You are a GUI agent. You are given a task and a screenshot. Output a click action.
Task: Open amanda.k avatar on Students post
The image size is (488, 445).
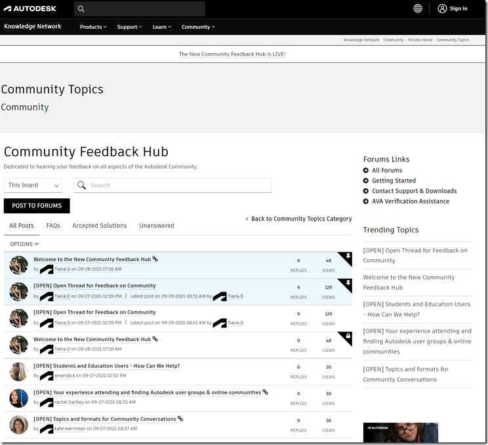[18, 371]
